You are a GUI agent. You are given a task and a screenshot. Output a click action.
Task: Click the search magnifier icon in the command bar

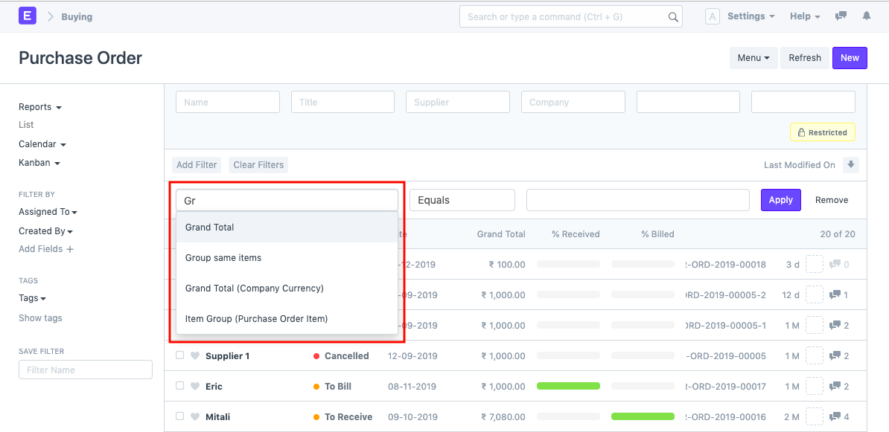pyautogui.click(x=672, y=16)
